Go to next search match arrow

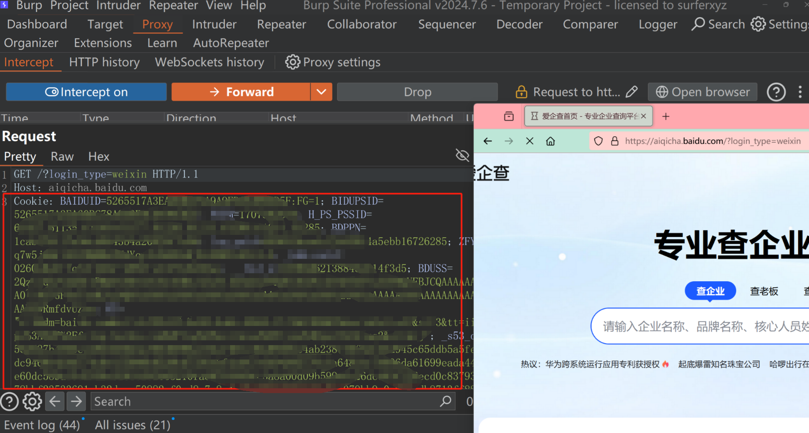tap(76, 401)
